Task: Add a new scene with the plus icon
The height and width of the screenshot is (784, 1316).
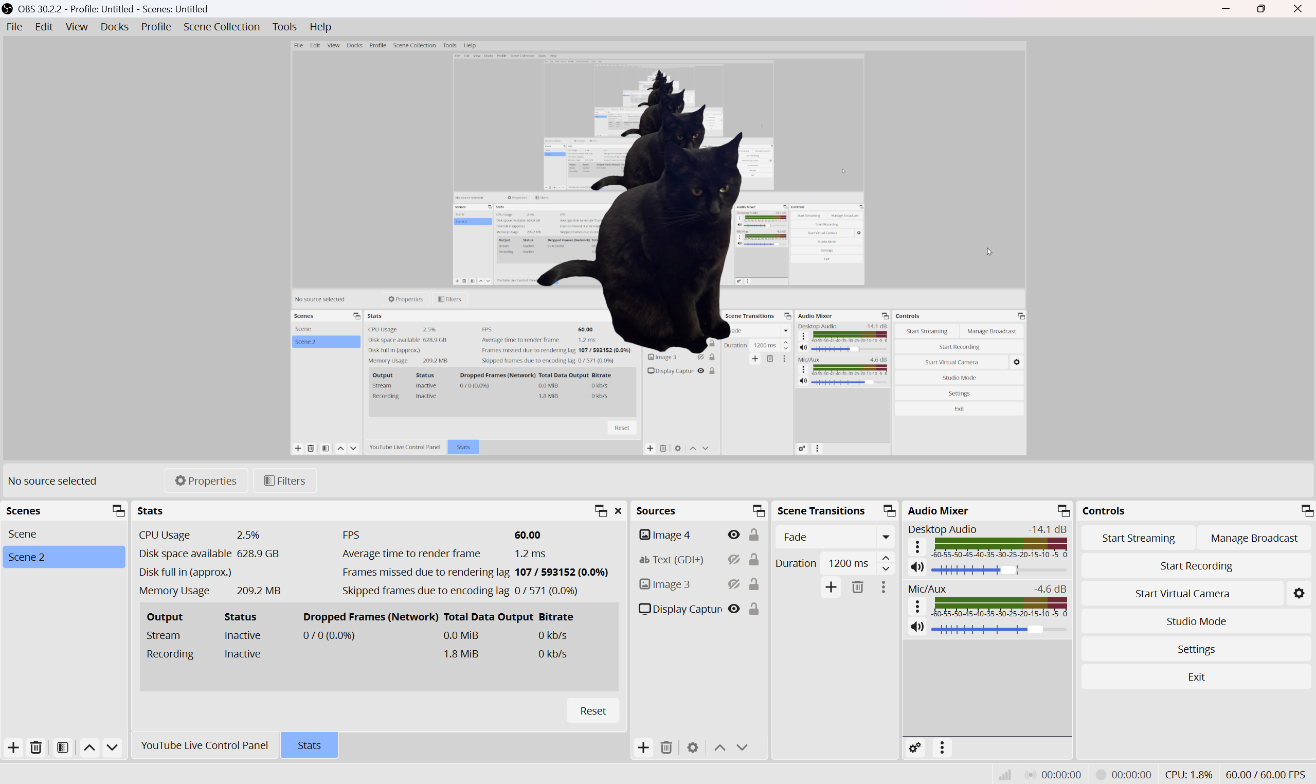Action: coord(13,747)
